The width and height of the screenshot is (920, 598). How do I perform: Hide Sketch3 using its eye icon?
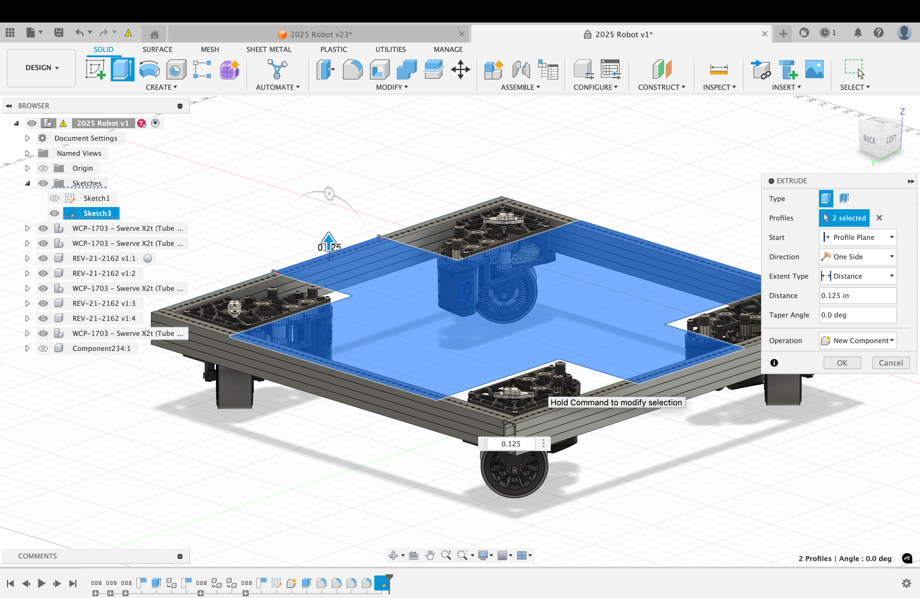click(54, 213)
